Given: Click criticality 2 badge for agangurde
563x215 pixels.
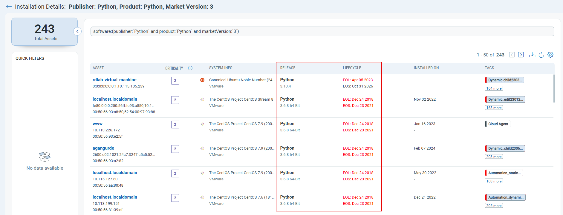Looking at the screenshot, I should pos(175,149).
